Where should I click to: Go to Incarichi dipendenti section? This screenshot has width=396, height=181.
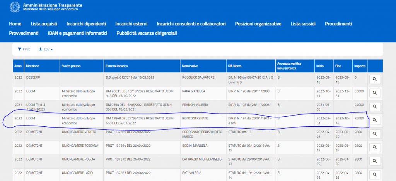pyautogui.click(x=86, y=24)
